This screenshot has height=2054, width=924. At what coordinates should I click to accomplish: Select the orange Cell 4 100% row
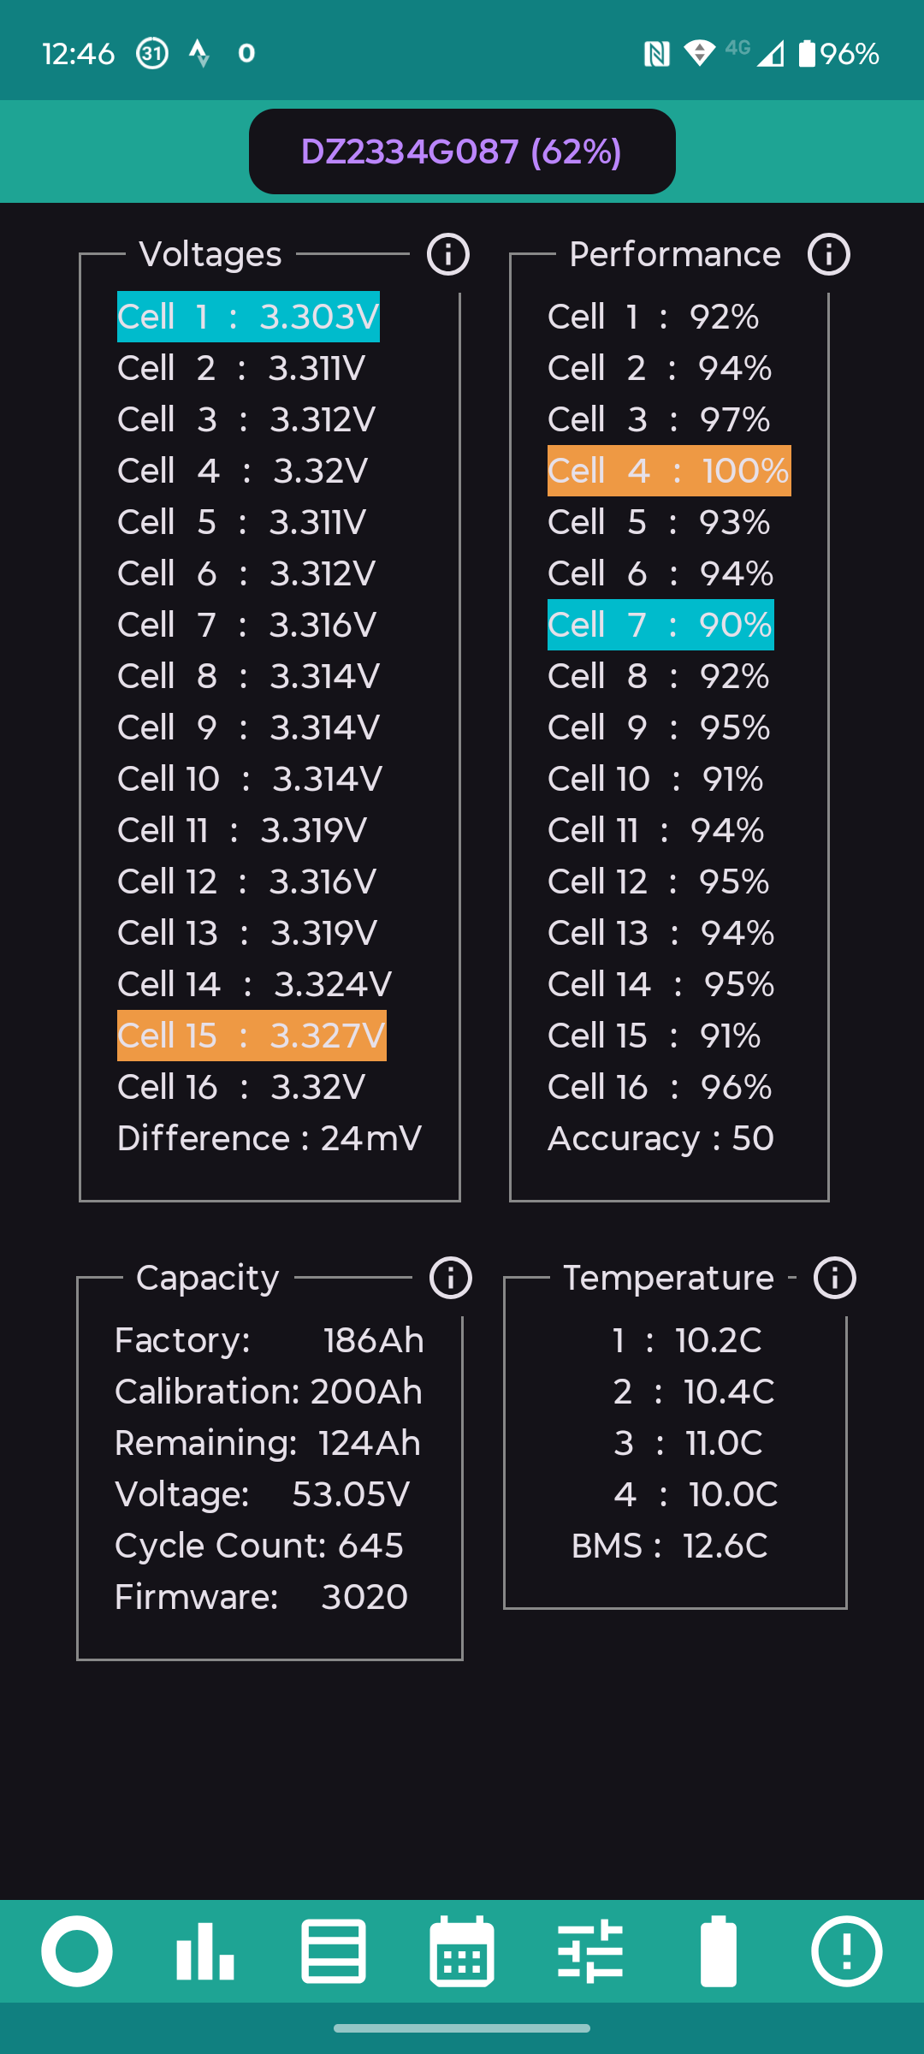[x=669, y=471]
